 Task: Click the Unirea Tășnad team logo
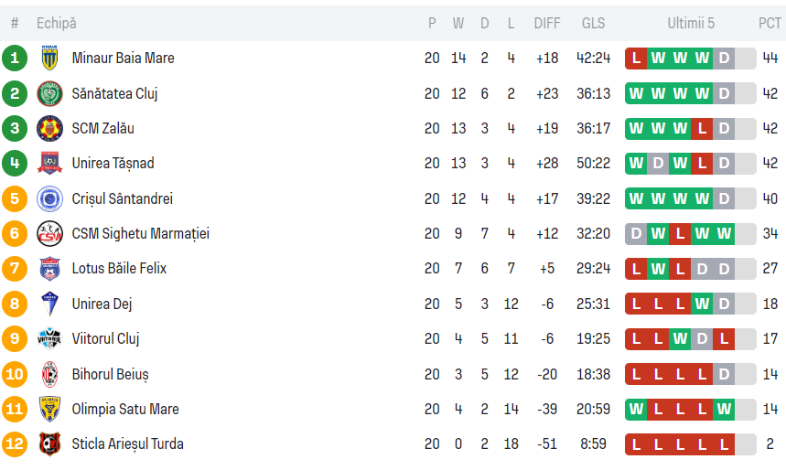(x=49, y=164)
